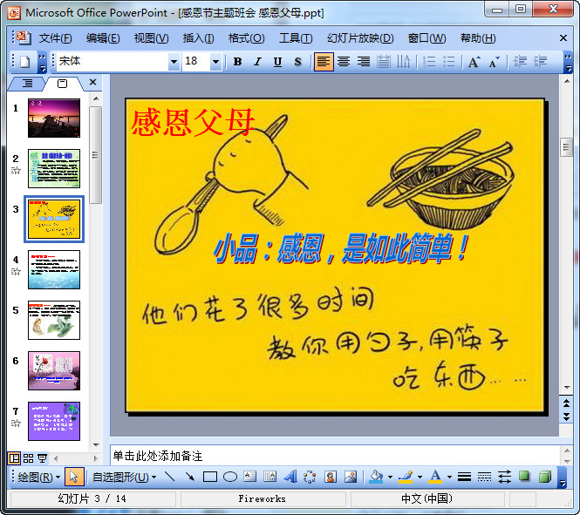The width and height of the screenshot is (580, 515).
Task: Activate the Select Objects arrow tool
Action: [74, 477]
